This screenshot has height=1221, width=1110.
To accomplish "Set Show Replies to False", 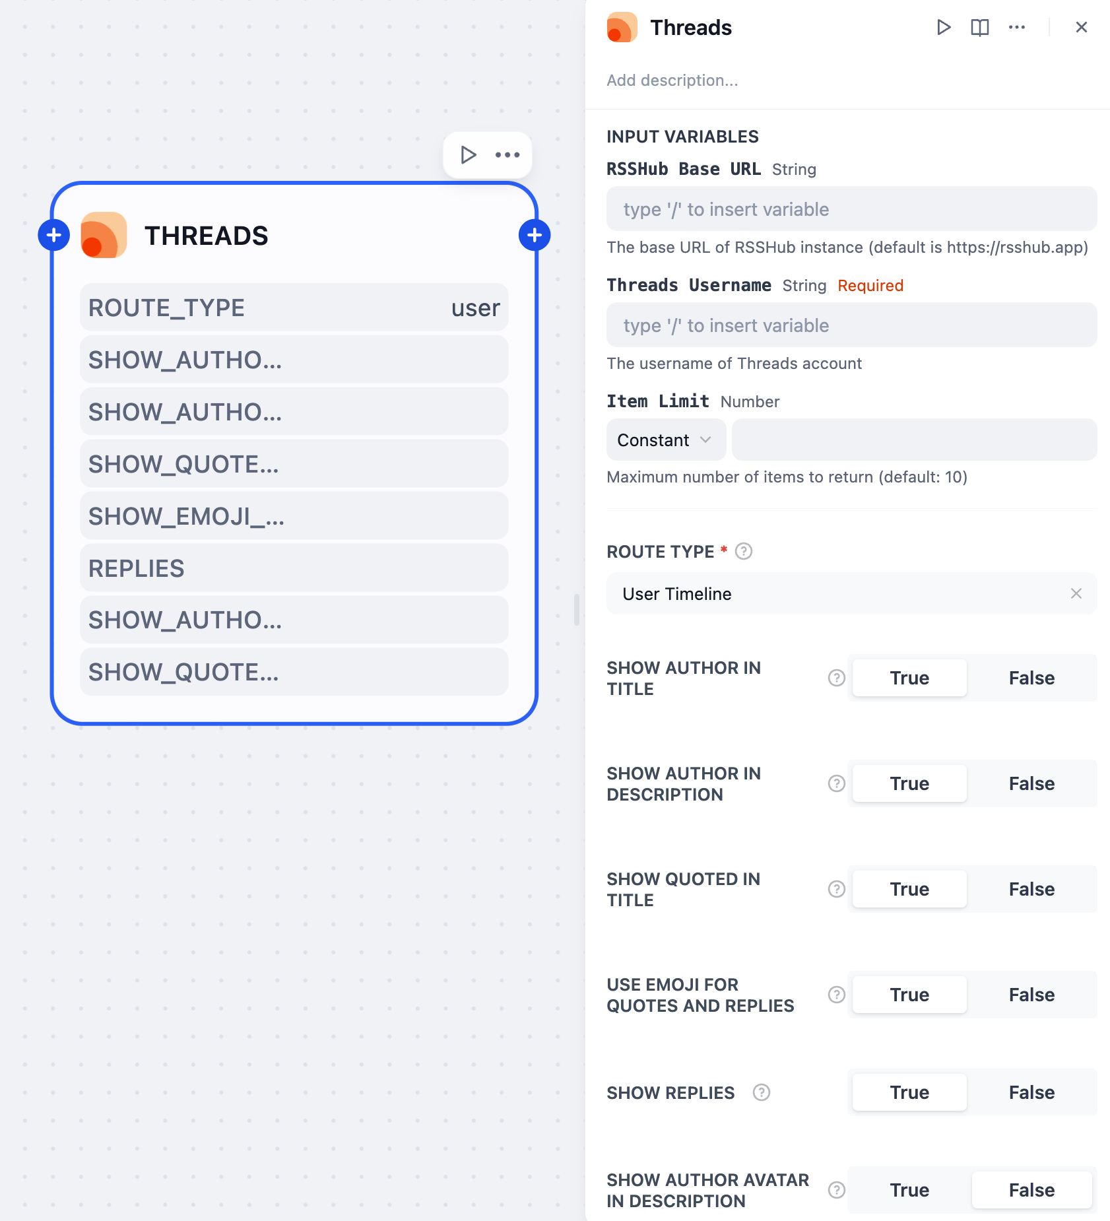I will click(1031, 1092).
